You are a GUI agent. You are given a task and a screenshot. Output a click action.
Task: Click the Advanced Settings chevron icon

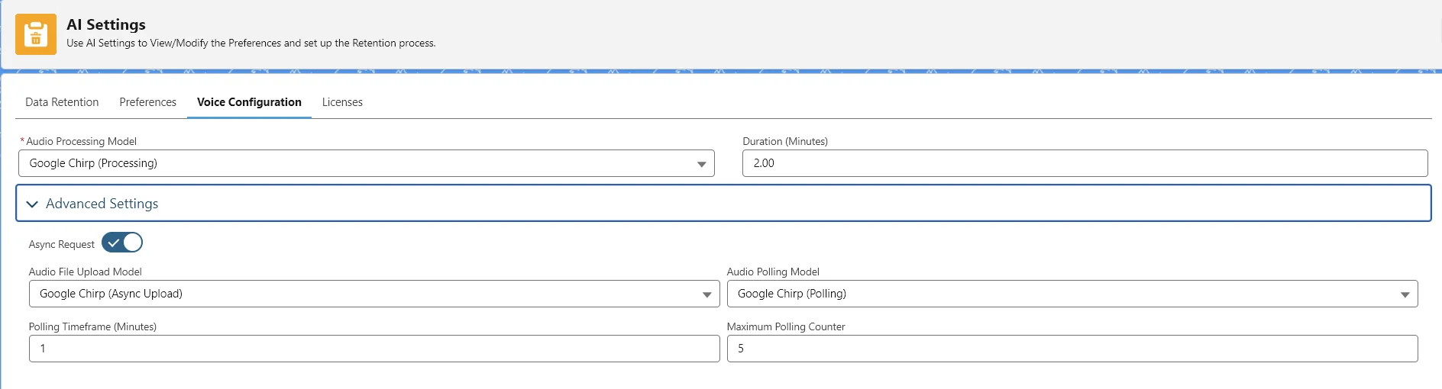[x=32, y=204]
